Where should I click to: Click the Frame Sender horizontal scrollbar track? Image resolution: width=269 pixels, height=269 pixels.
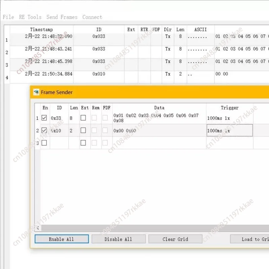(x=155, y=228)
